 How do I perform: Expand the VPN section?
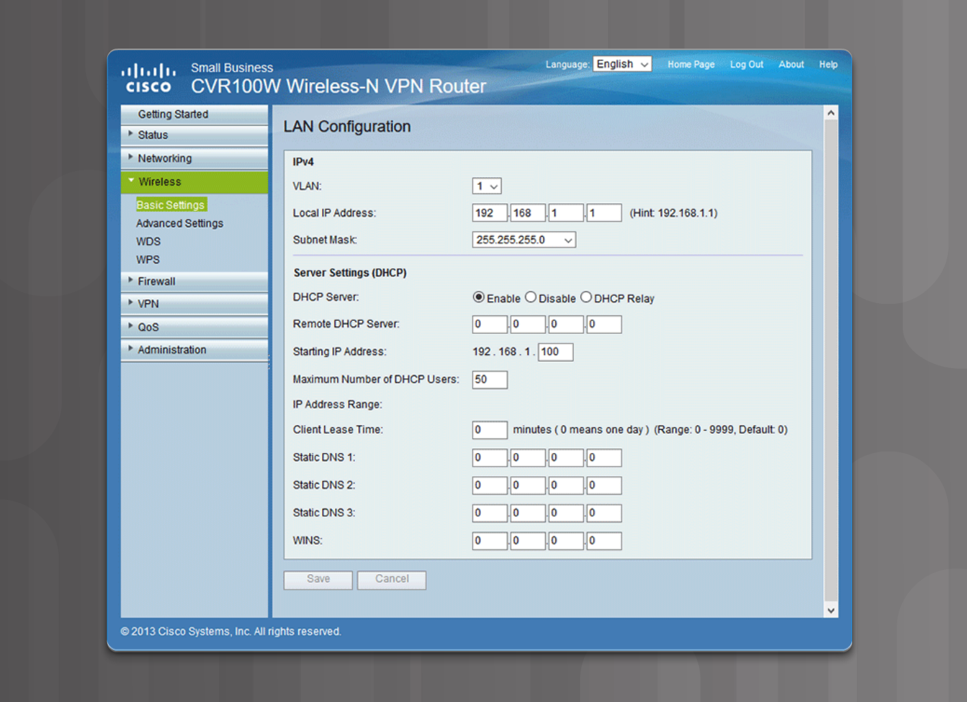tap(147, 303)
